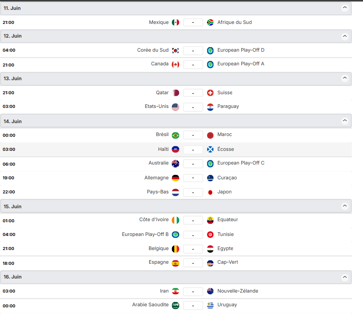Collapse the 11. Juin section
Image resolution: width=363 pixels, height=315 pixels.
pos(345,8)
